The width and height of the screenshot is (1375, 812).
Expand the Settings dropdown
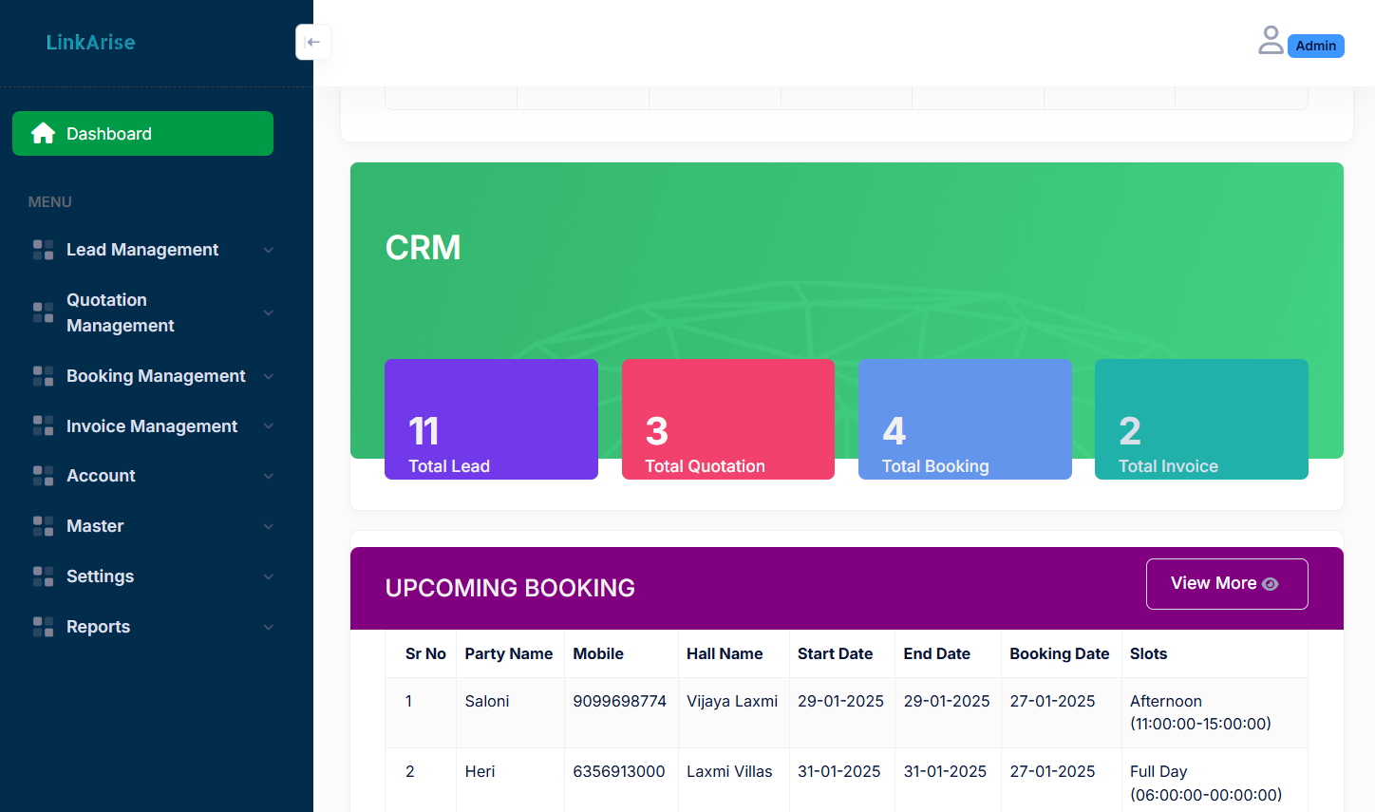pos(269,576)
